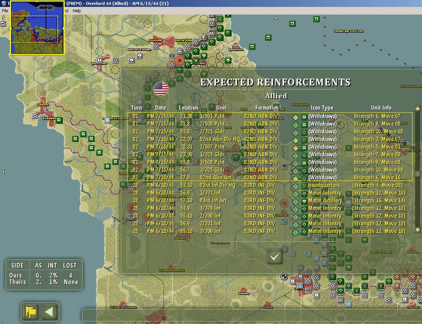Click the Turn column header
This screenshot has height=324, width=422.
pyautogui.click(x=136, y=108)
